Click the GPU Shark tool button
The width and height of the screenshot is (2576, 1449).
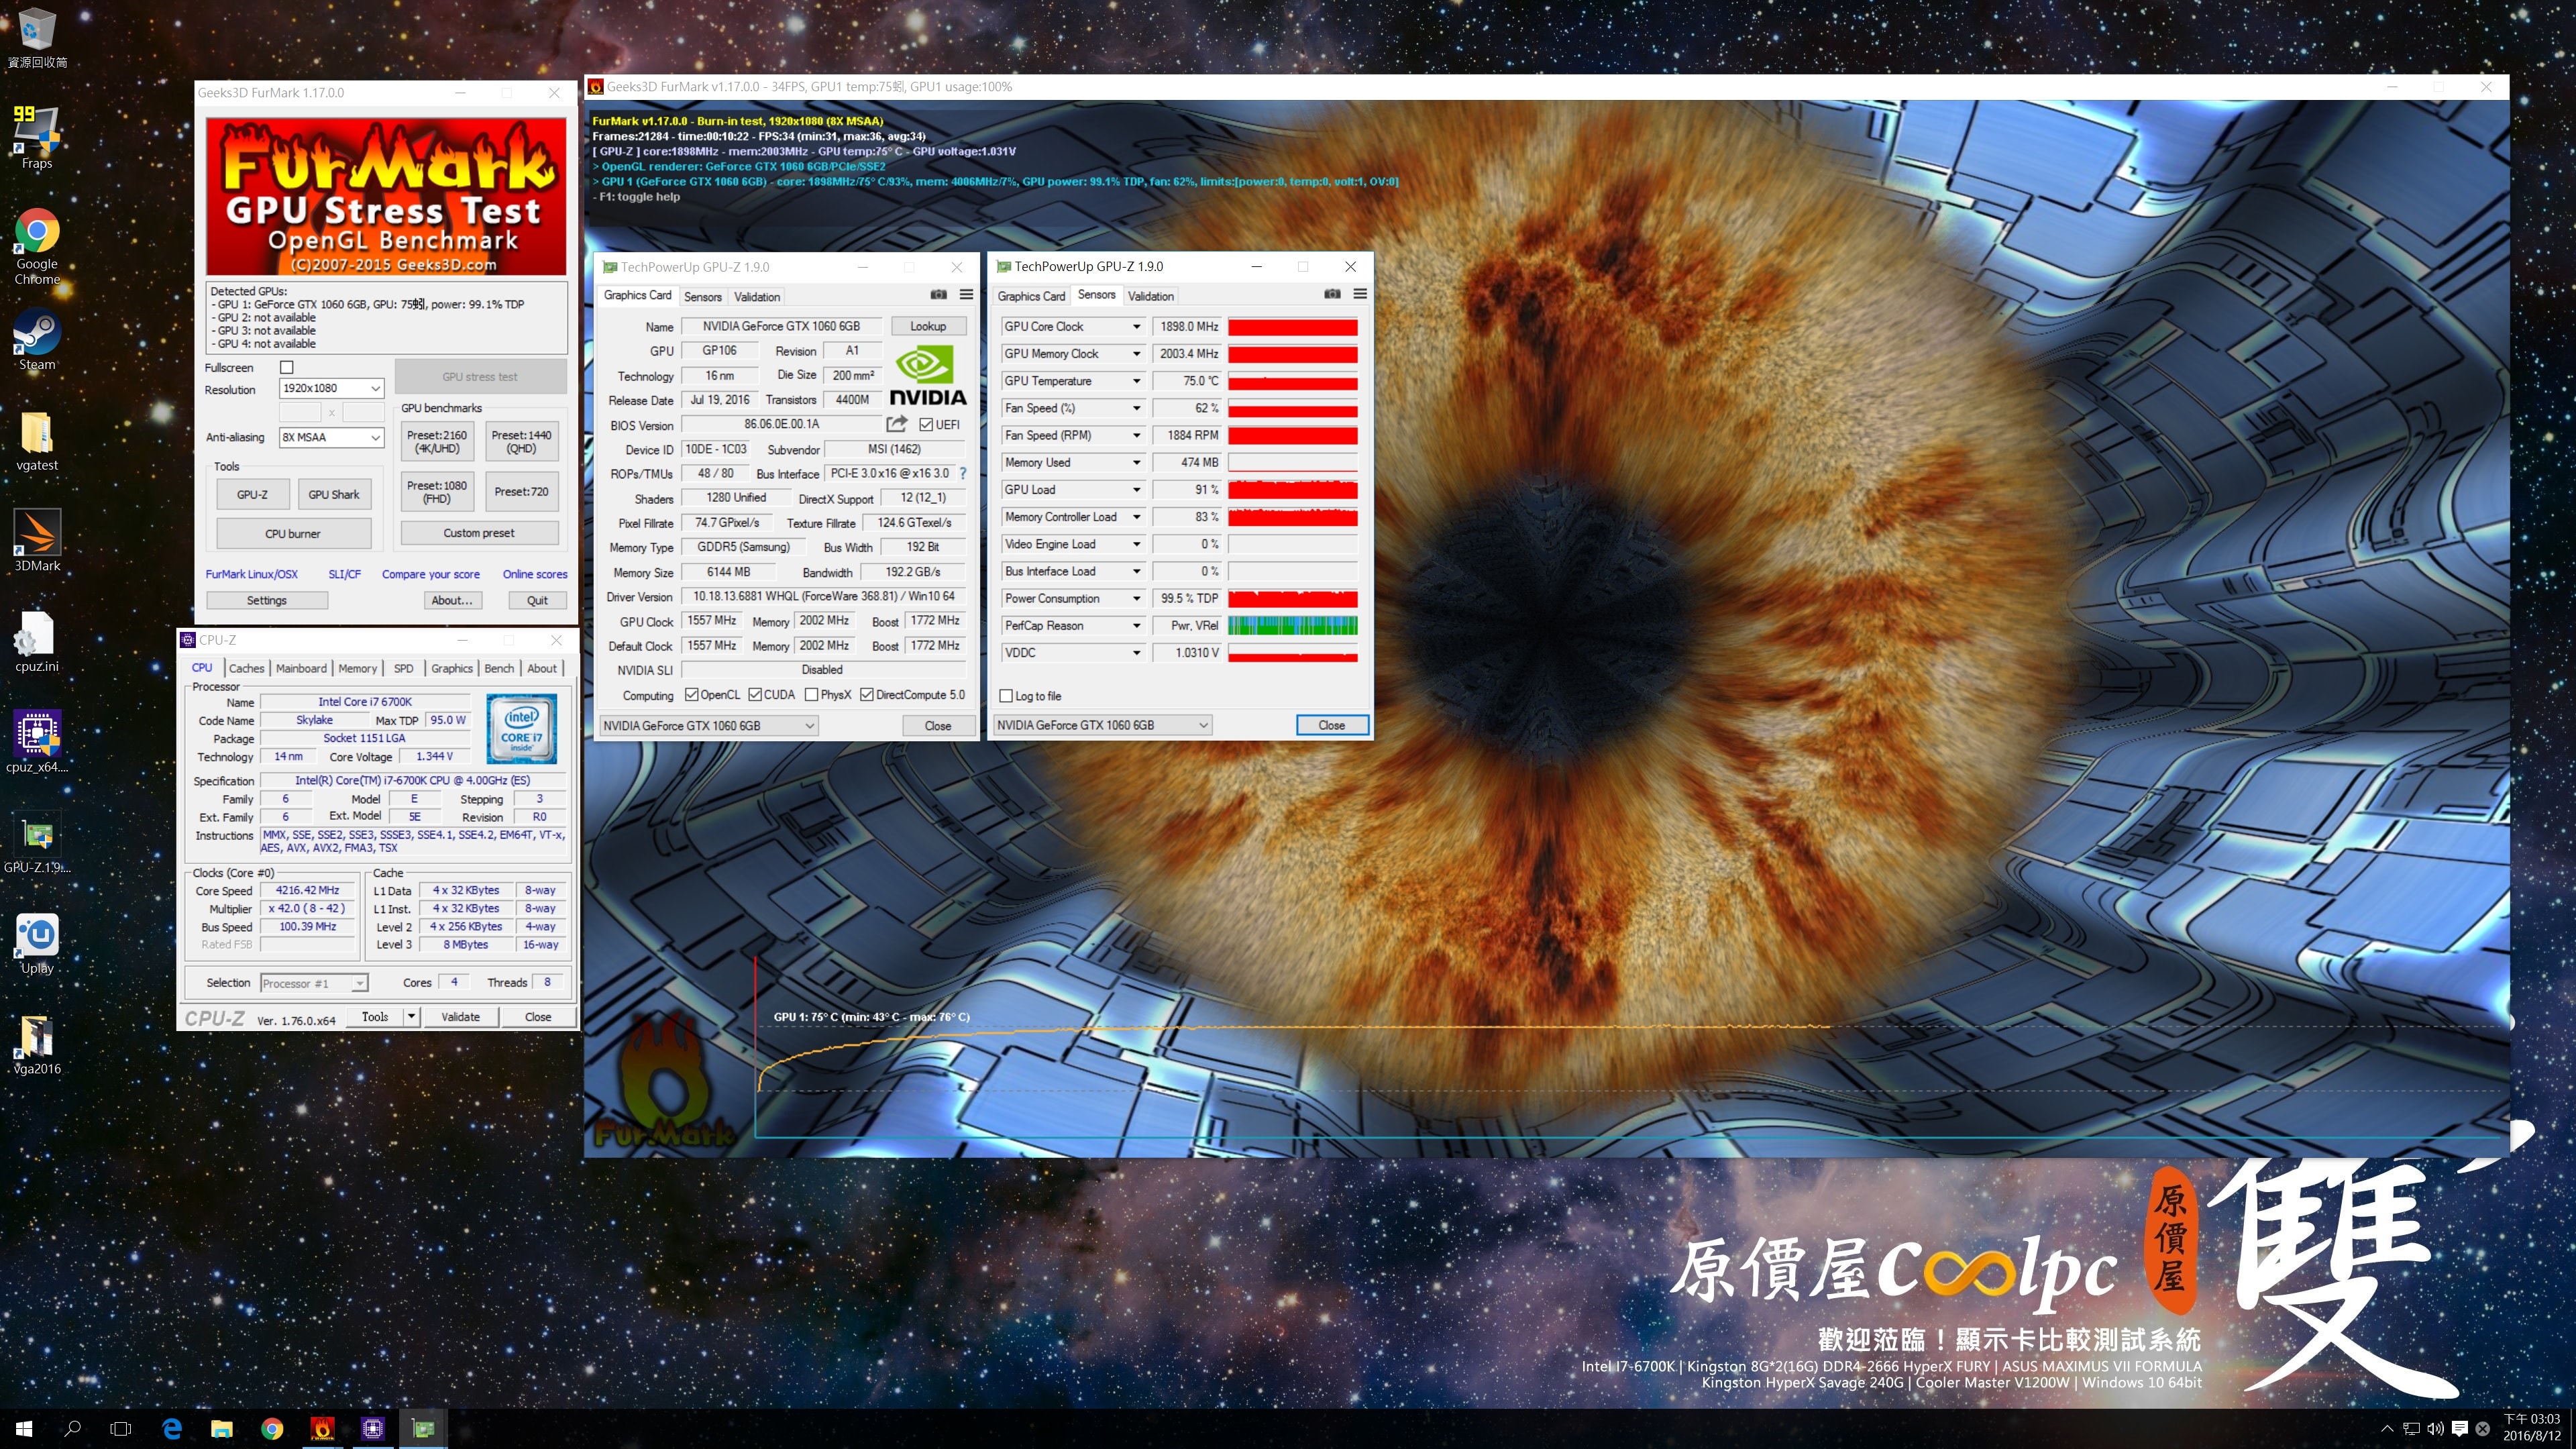click(333, 494)
